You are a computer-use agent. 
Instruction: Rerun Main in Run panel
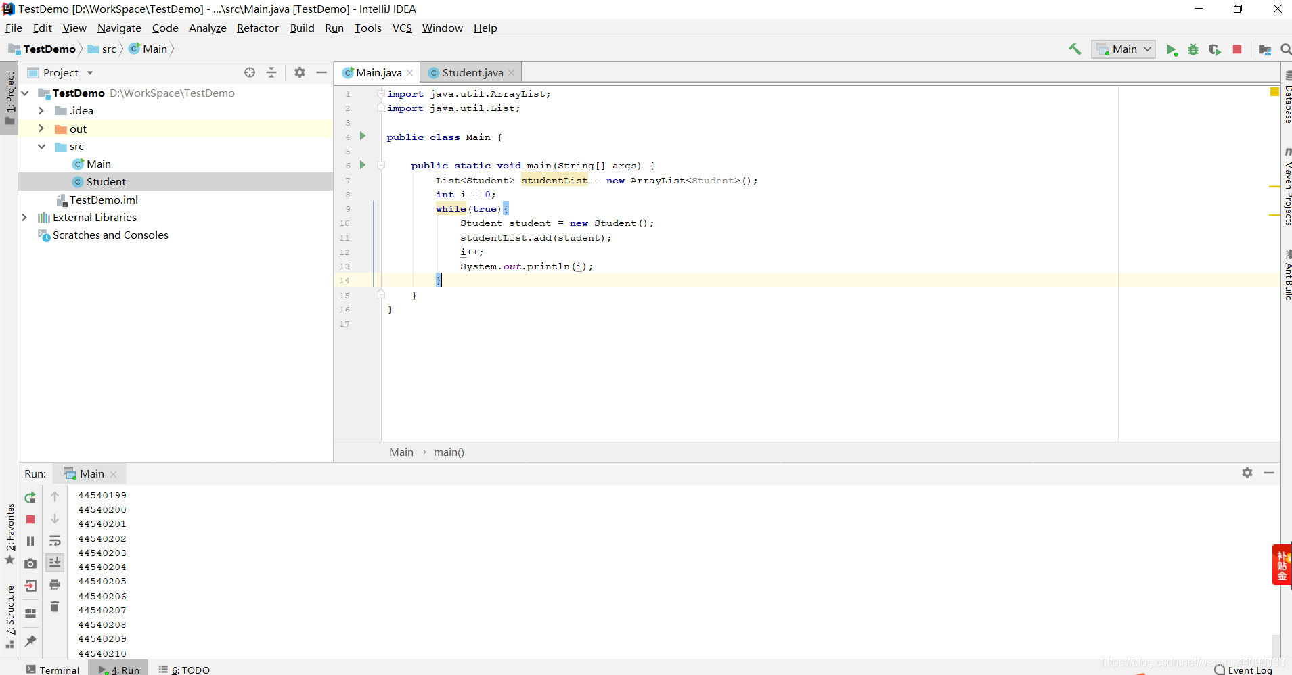coord(30,498)
